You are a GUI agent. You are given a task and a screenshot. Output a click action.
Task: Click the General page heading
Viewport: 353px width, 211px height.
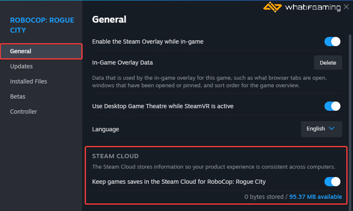coord(109,19)
